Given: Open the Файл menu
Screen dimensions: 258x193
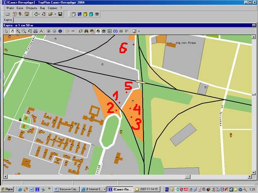Looking at the screenshot, I should pos(10,8).
